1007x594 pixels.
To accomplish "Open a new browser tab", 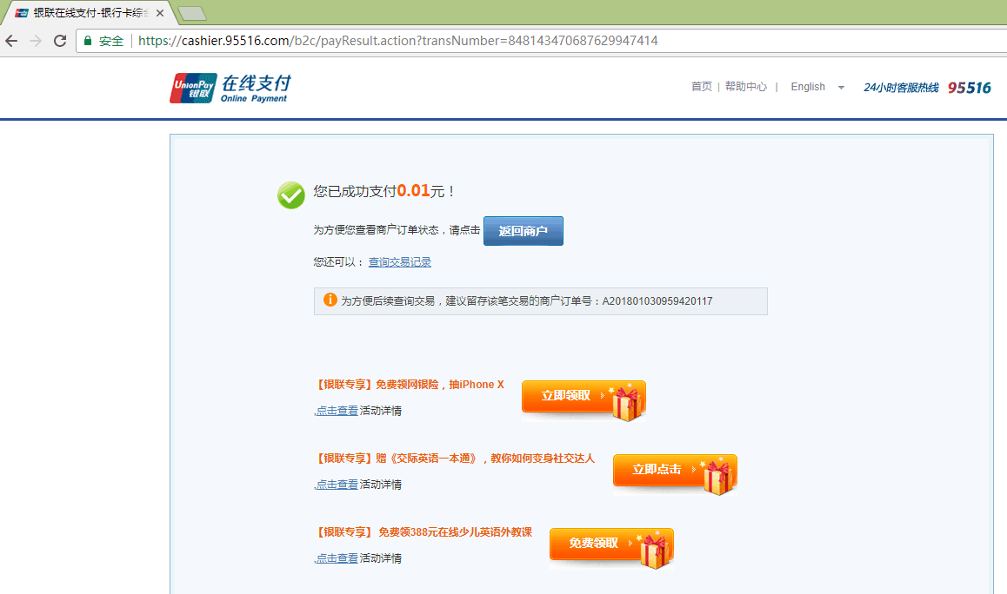I will (191, 13).
